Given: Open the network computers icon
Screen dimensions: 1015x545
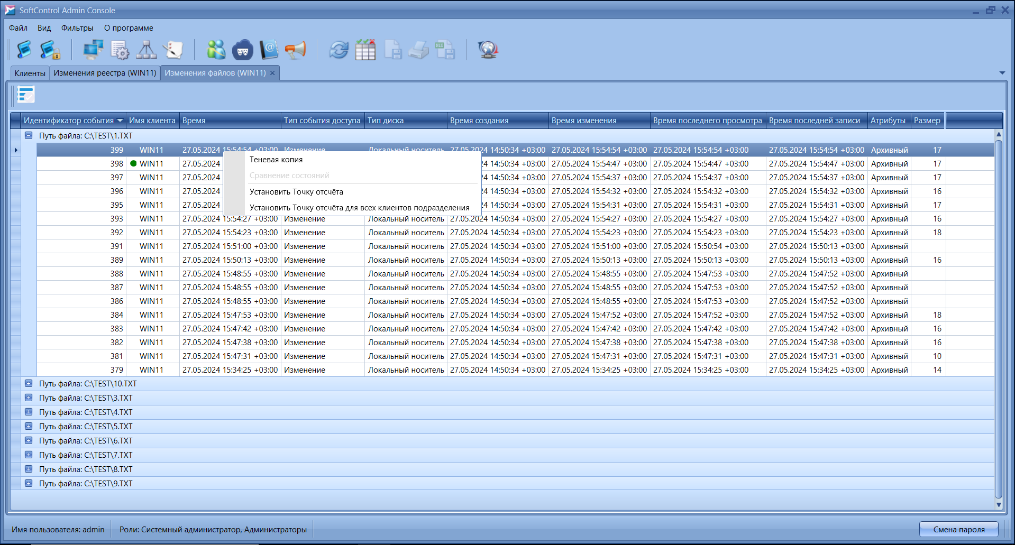Looking at the screenshot, I should 93,50.
